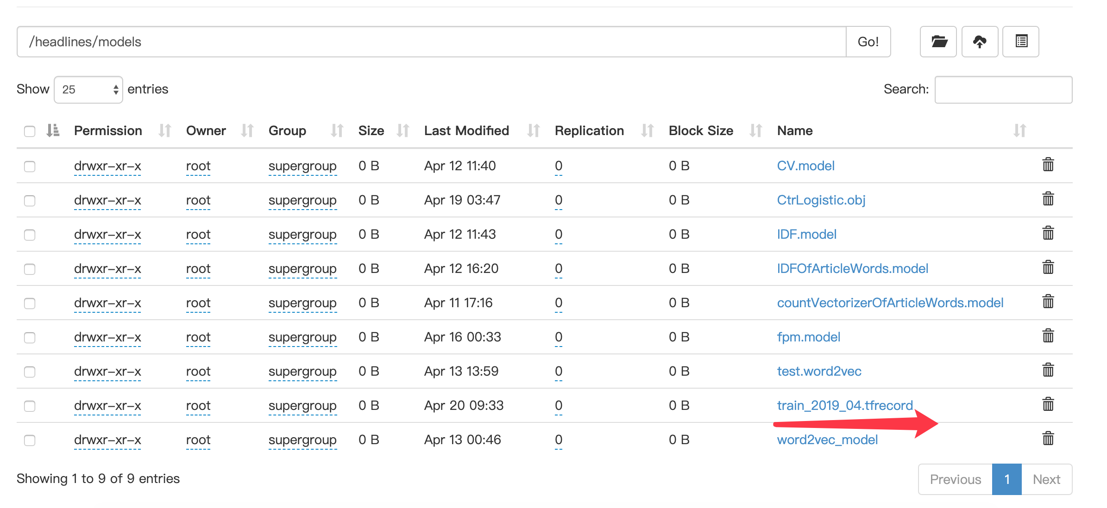Delete the CV.model entry with trash icon

coord(1048,165)
